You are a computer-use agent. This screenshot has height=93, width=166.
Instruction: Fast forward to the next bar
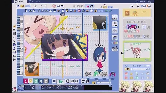(x=77, y=81)
